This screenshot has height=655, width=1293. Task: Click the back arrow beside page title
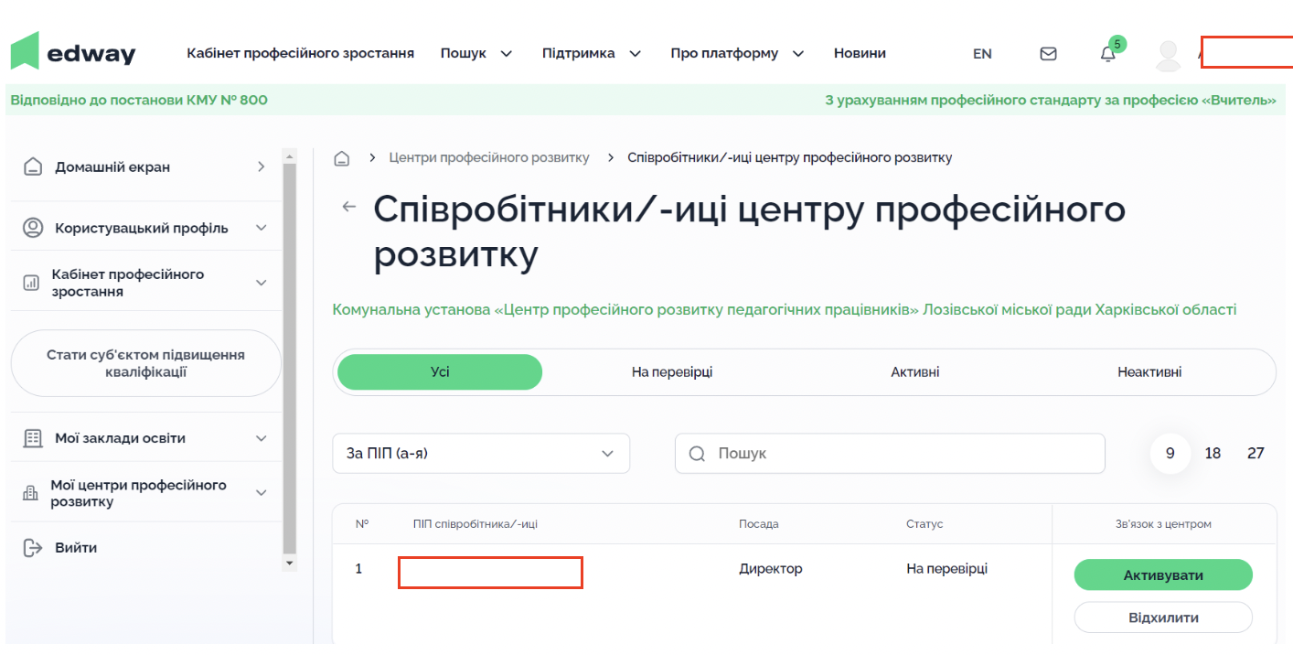coord(348,207)
